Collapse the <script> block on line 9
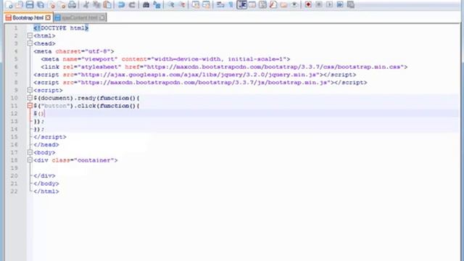This screenshot has height=261, width=464. point(30,90)
